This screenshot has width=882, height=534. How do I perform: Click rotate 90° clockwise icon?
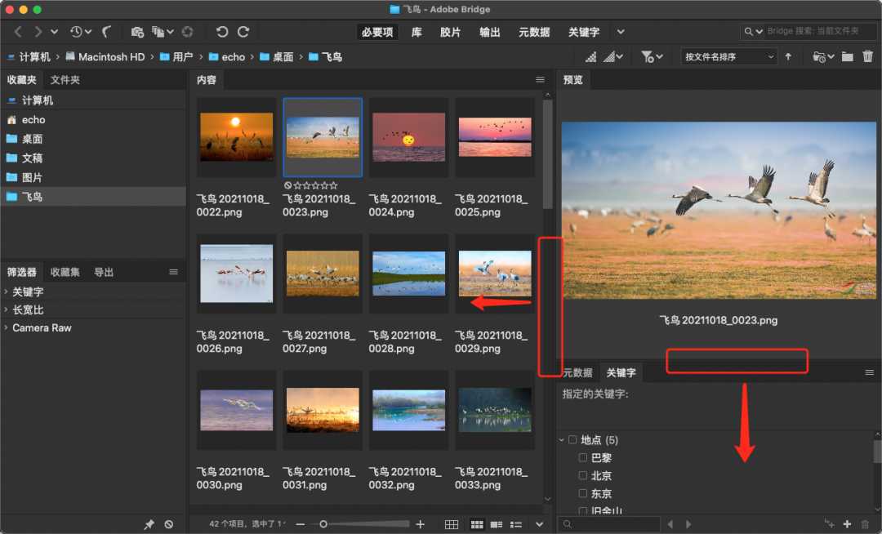point(243,32)
